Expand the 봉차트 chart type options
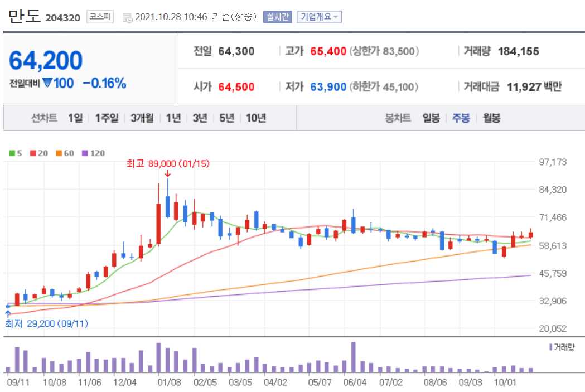This screenshot has height=392, width=585. 399,118
